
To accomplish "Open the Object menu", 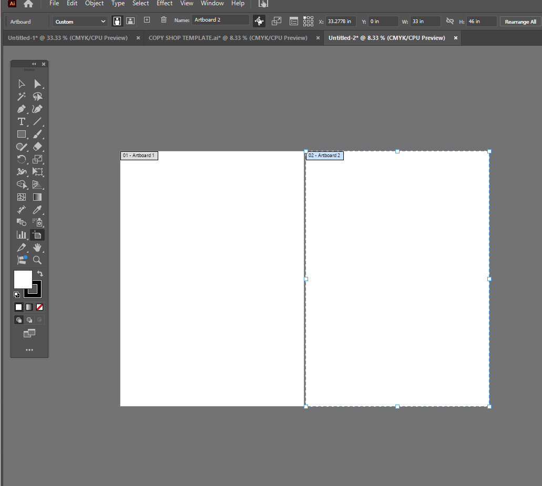I will [x=94, y=4].
